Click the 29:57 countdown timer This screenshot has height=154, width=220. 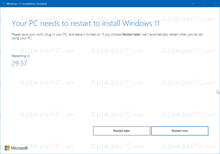19,63
